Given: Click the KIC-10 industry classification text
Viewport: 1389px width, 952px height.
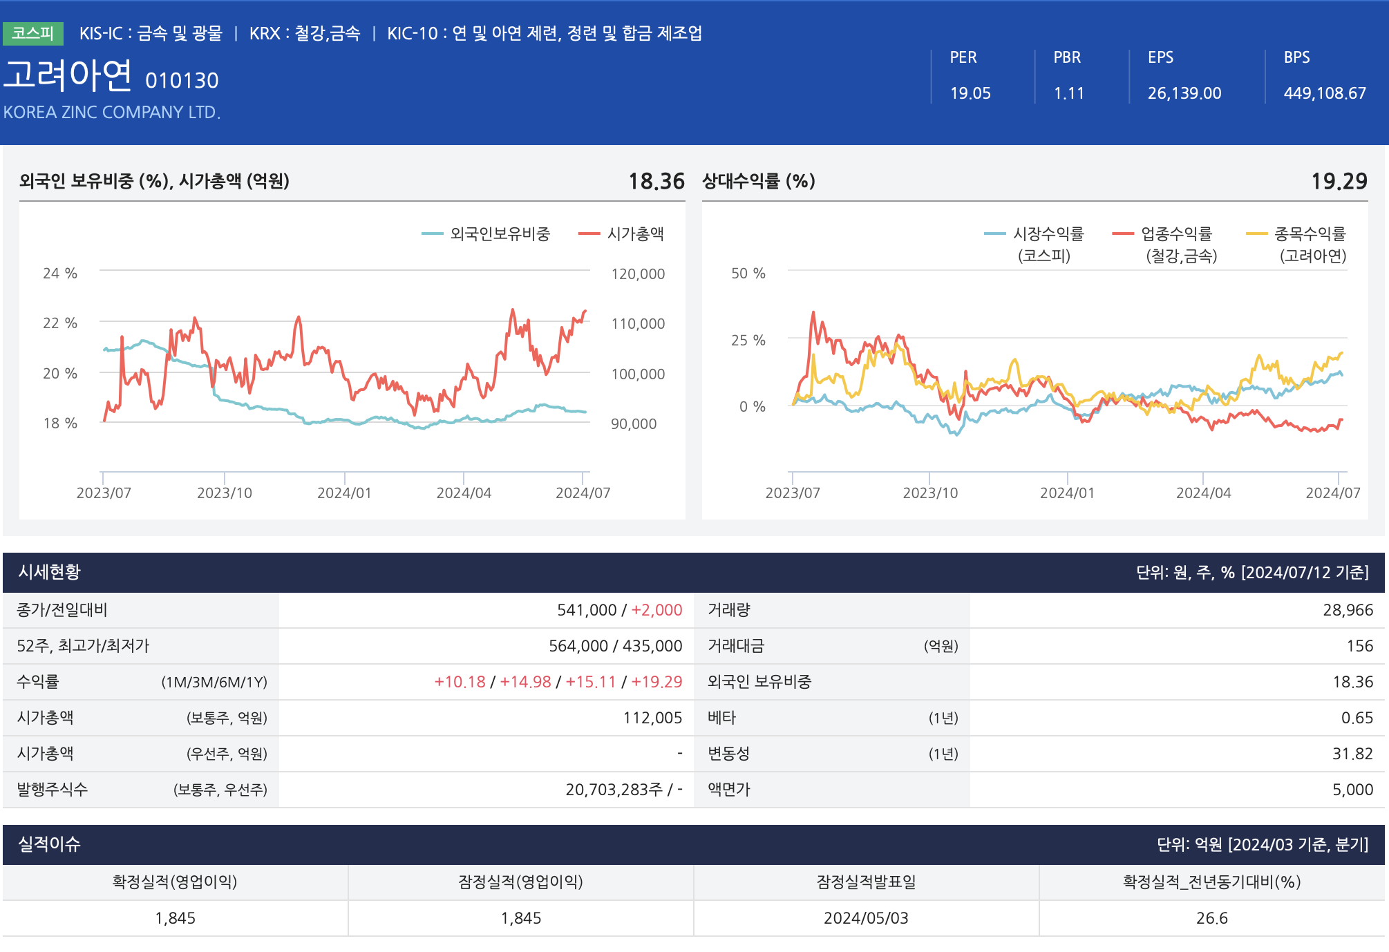Looking at the screenshot, I should (x=544, y=33).
